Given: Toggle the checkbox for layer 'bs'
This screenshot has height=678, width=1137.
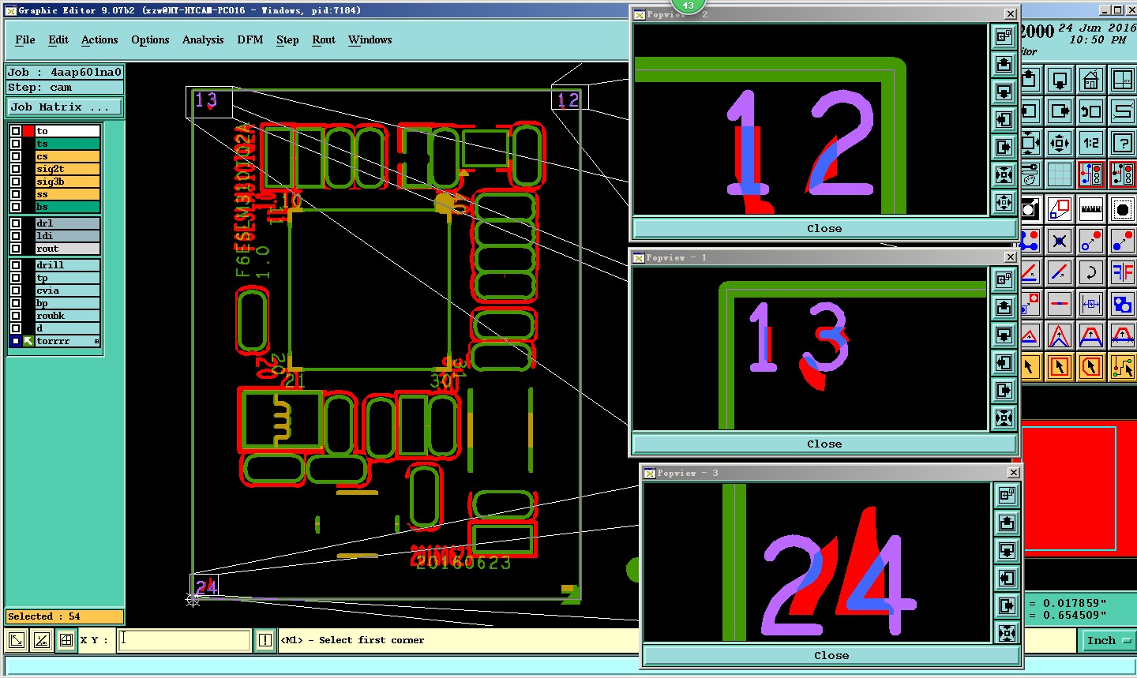Looking at the screenshot, I should pyautogui.click(x=16, y=207).
